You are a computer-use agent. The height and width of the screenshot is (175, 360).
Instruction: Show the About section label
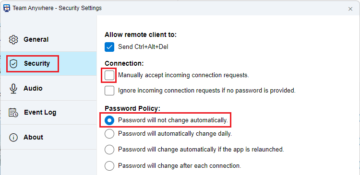coord(33,137)
